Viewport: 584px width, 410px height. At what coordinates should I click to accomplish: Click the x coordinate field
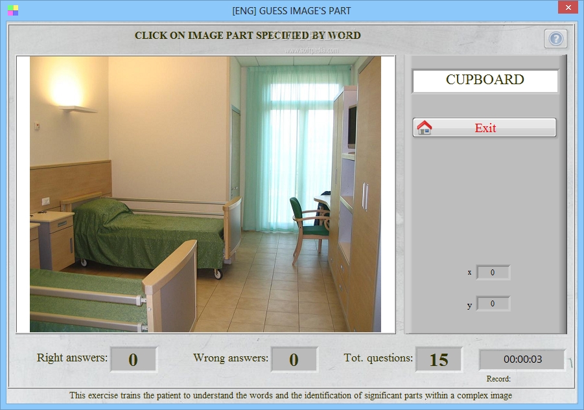click(493, 272)
